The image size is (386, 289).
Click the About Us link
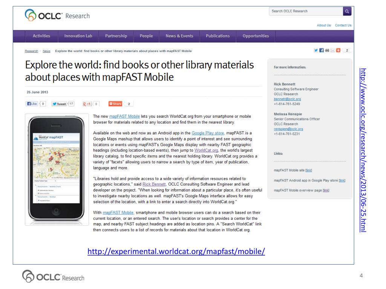[324, 25]
